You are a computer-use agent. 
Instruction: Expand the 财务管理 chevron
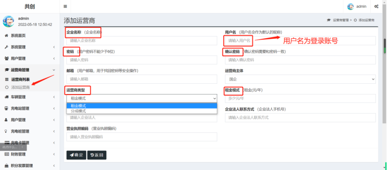54,154
